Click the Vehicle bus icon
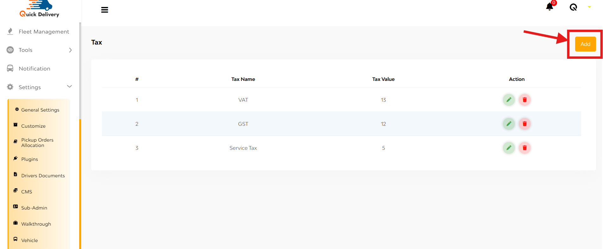603x249 pixels. click(16, 239)
